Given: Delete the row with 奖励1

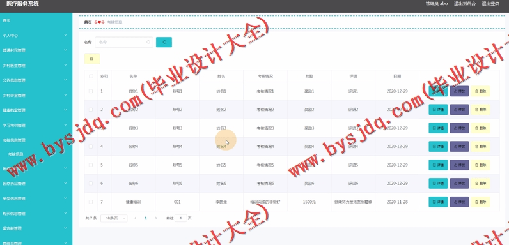Looking at the screenshot, I should click(x=480, y=91).
